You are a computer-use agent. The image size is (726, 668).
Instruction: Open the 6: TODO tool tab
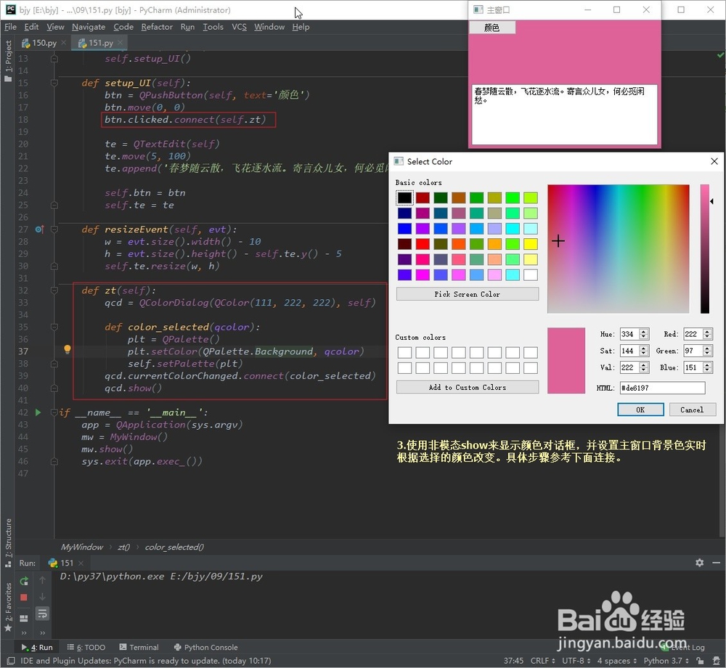86,647
